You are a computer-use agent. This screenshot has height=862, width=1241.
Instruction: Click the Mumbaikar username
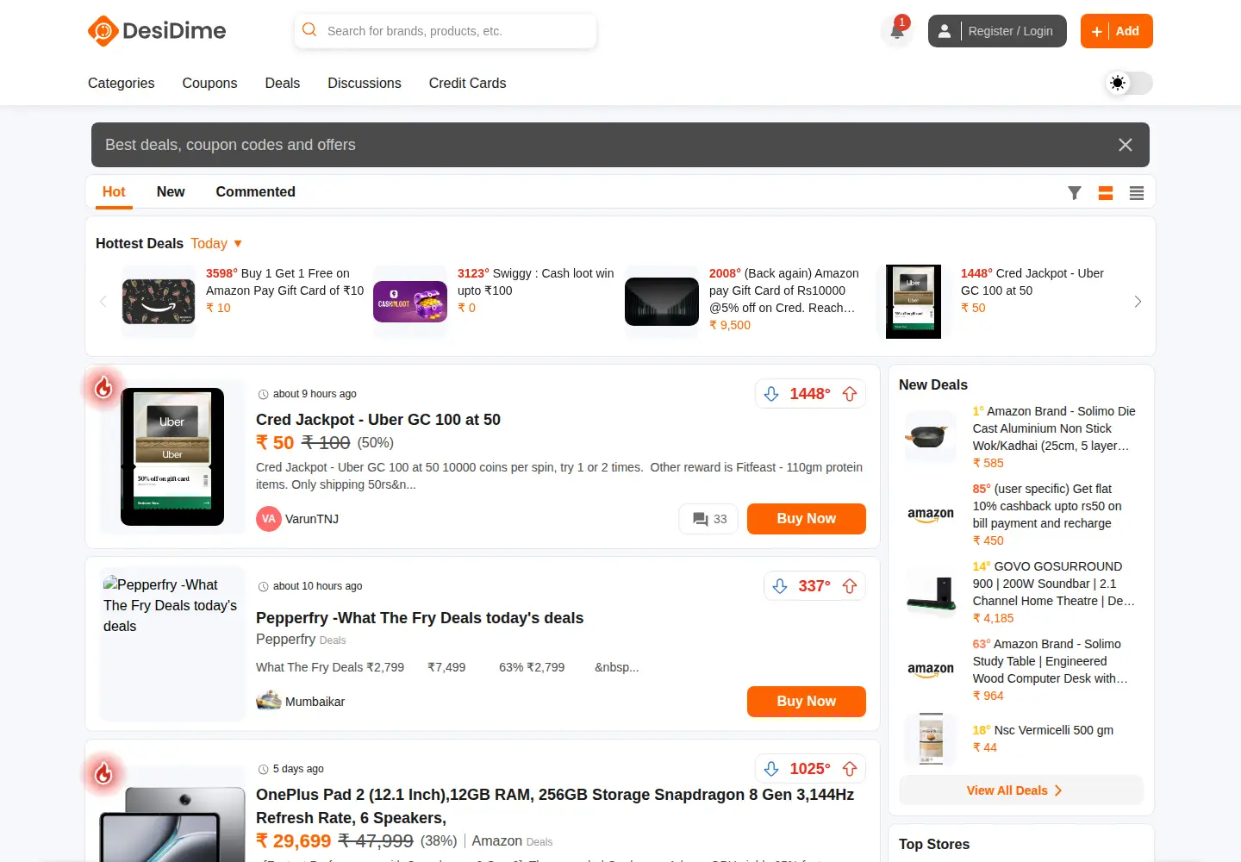coord(315,702)
